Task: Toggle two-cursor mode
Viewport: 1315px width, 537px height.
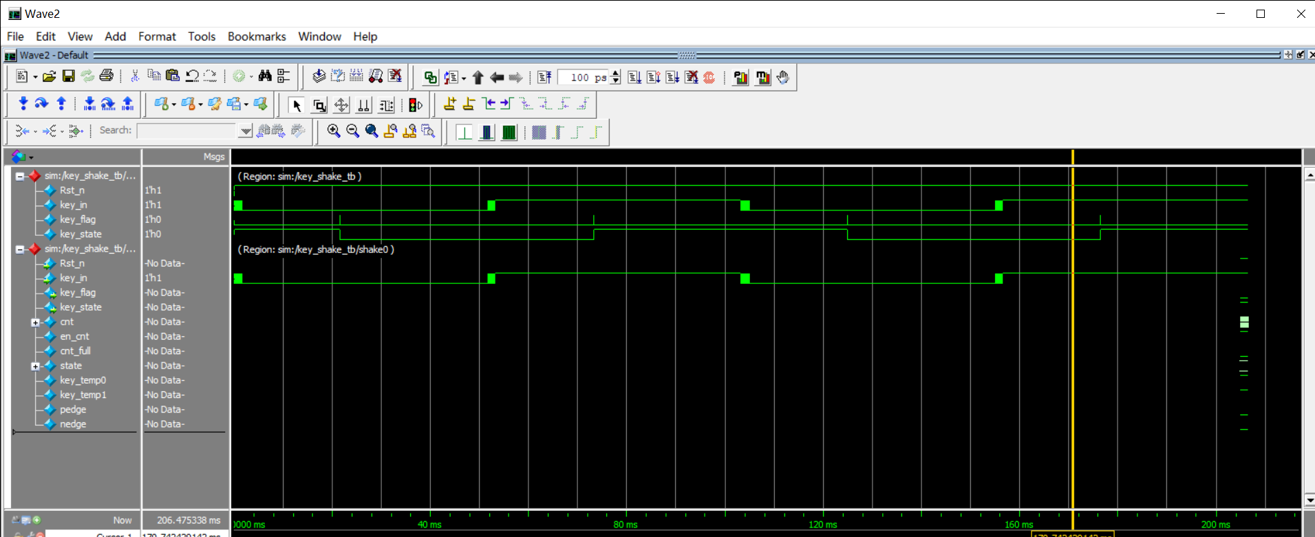Action: [x=364, y=105]
